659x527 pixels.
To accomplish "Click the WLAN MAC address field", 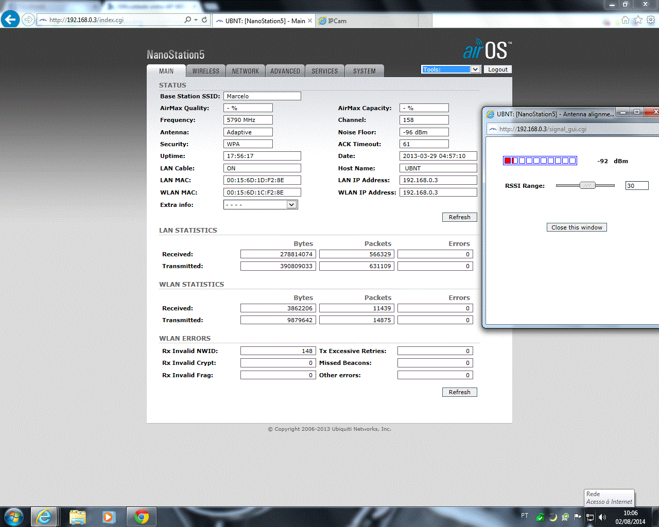I will (262, 192).
